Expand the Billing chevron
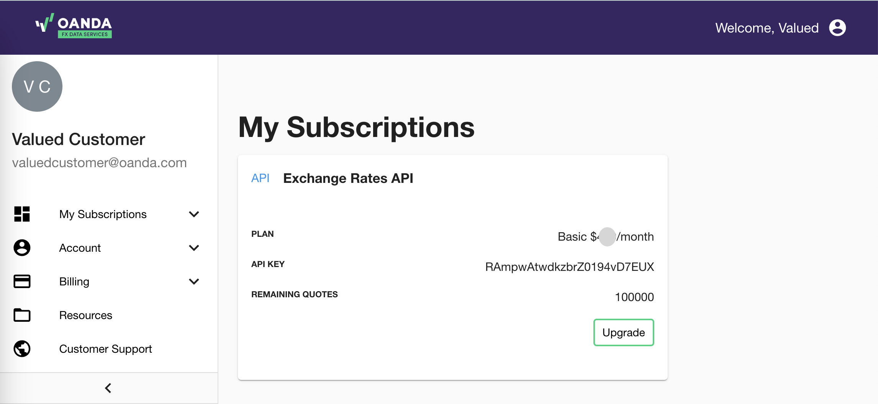878x404 pixels. [194, 282]
